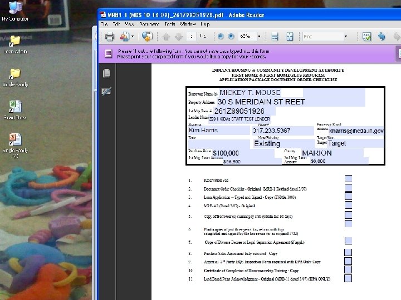Open My Computer desktop icon
This screenshot has width=401, height=300.
15,11
